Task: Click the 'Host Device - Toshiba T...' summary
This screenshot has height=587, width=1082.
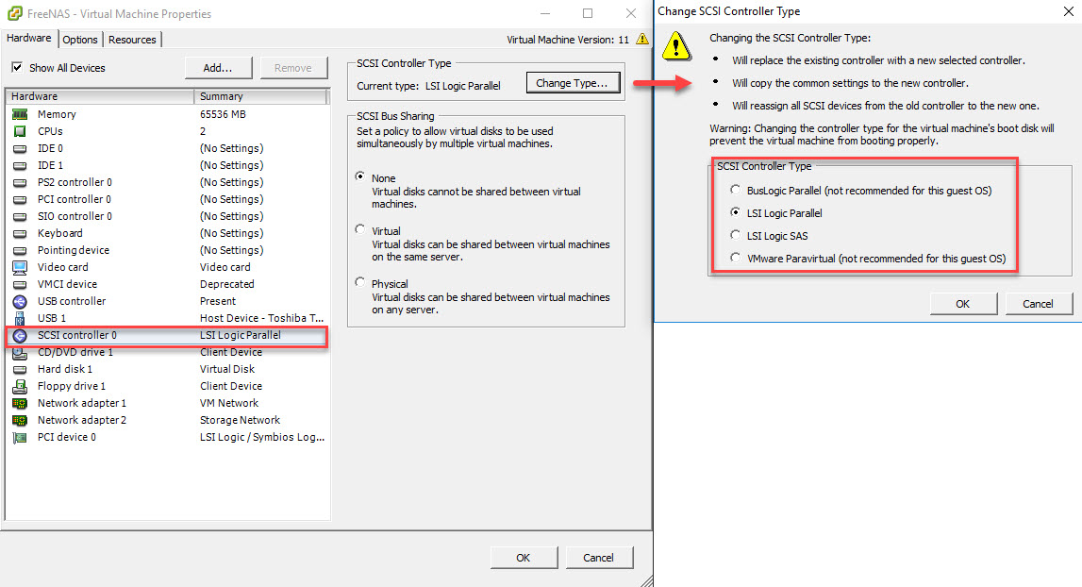Action: point(261,318)
